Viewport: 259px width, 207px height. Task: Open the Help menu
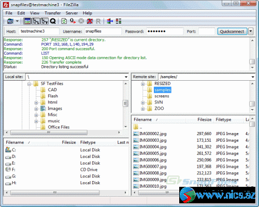click(88, 13)
